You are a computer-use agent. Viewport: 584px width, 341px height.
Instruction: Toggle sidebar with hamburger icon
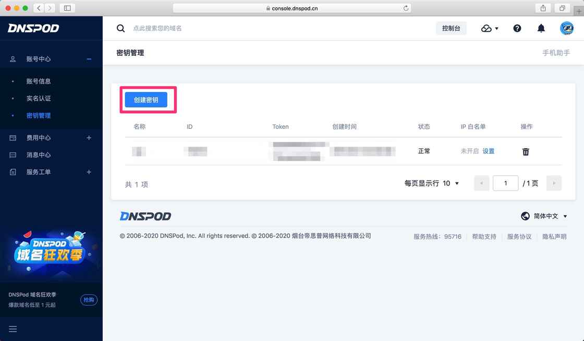pos(13,329)
